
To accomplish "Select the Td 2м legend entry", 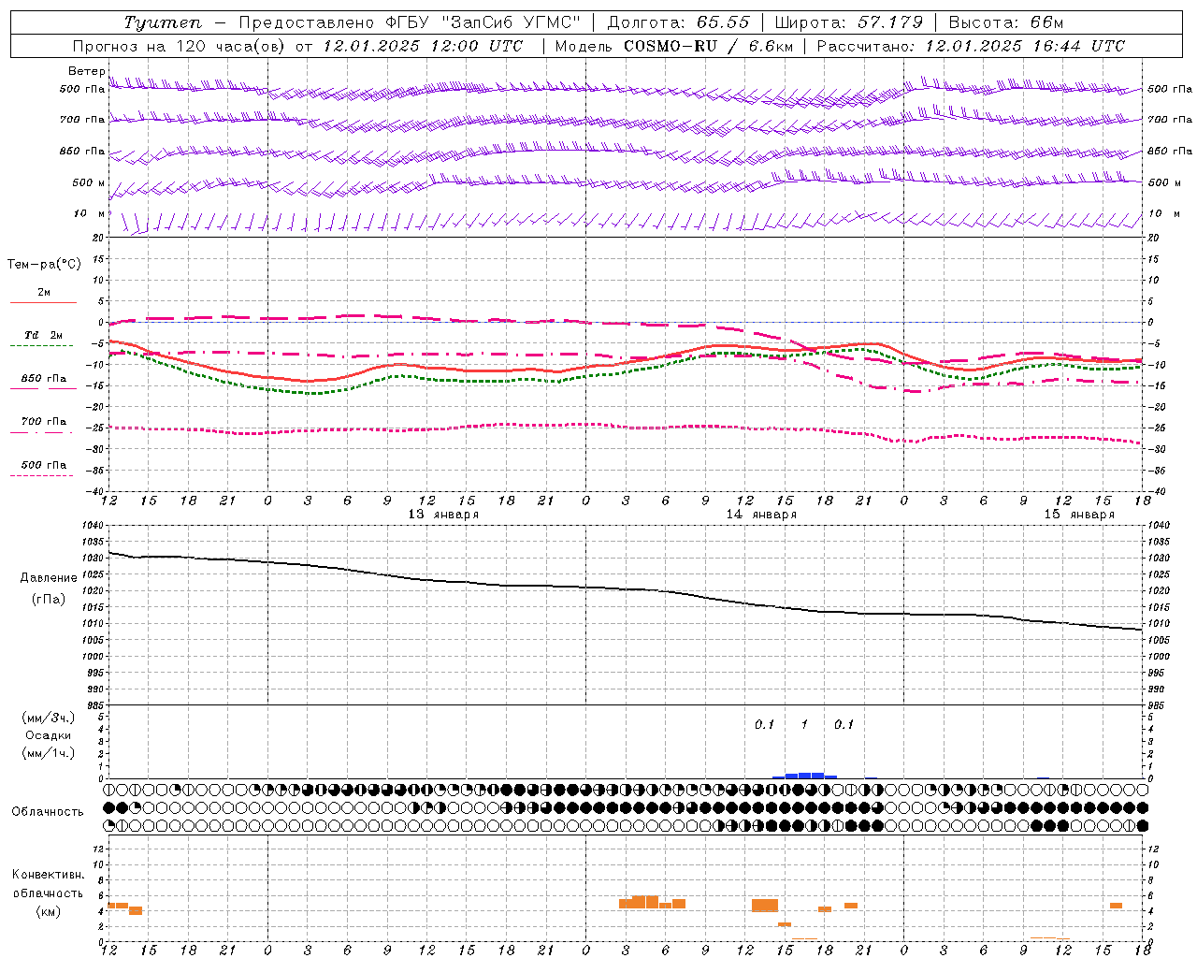I will pyautogui.click(x=44, y=335).
